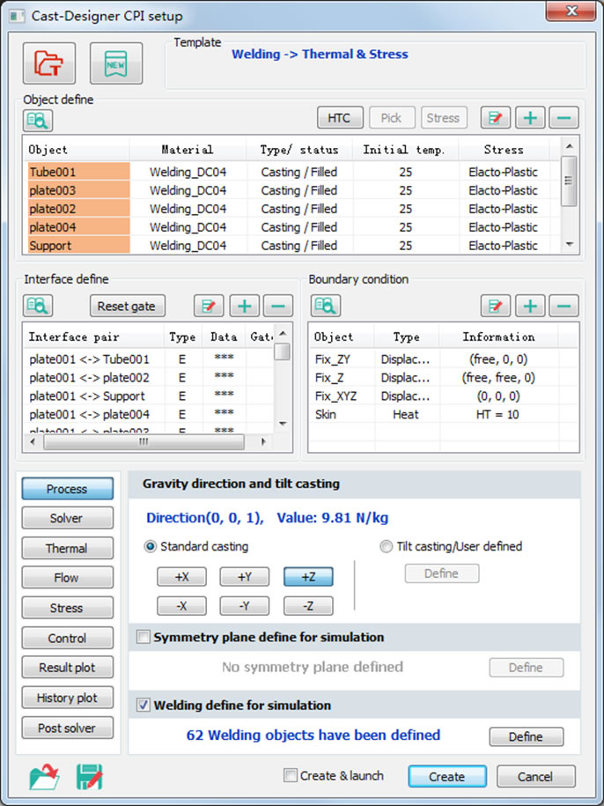Switch to the Thermal tab
Image resolution: width=604 pixels, height=806 pixels.
tap(67, 549)
